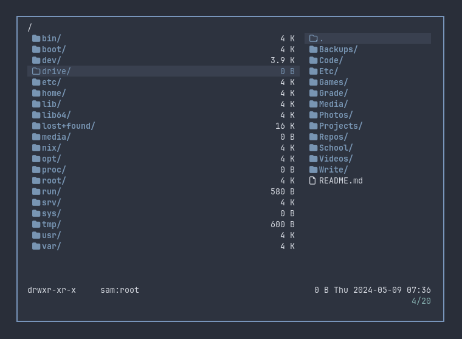The width and height of the screenshot is (462, 339).
Task: Click the folder icon beside Repos/
Action: pos(313,137)
